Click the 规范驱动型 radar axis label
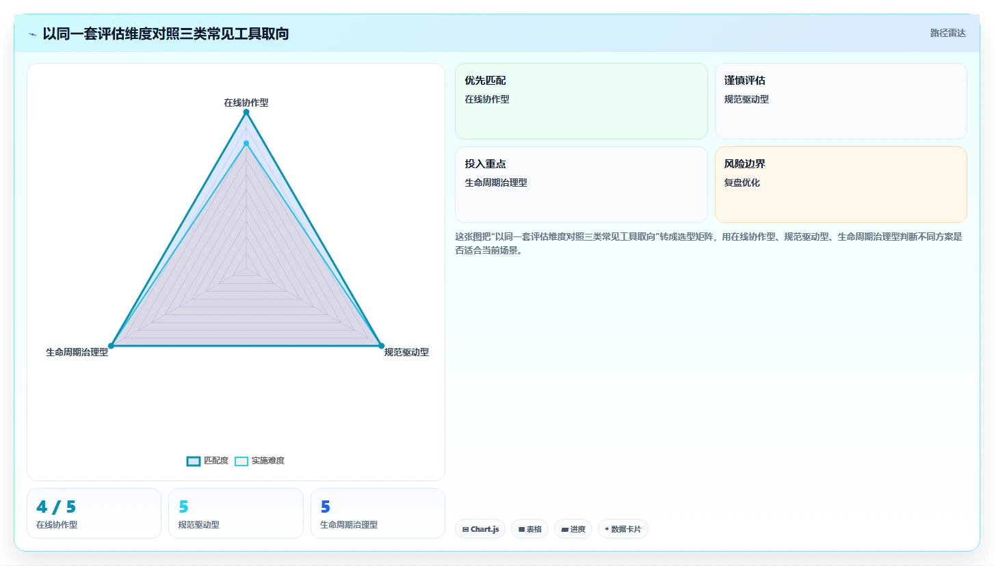Screen dimensions: 994x566 coord(406,352)
